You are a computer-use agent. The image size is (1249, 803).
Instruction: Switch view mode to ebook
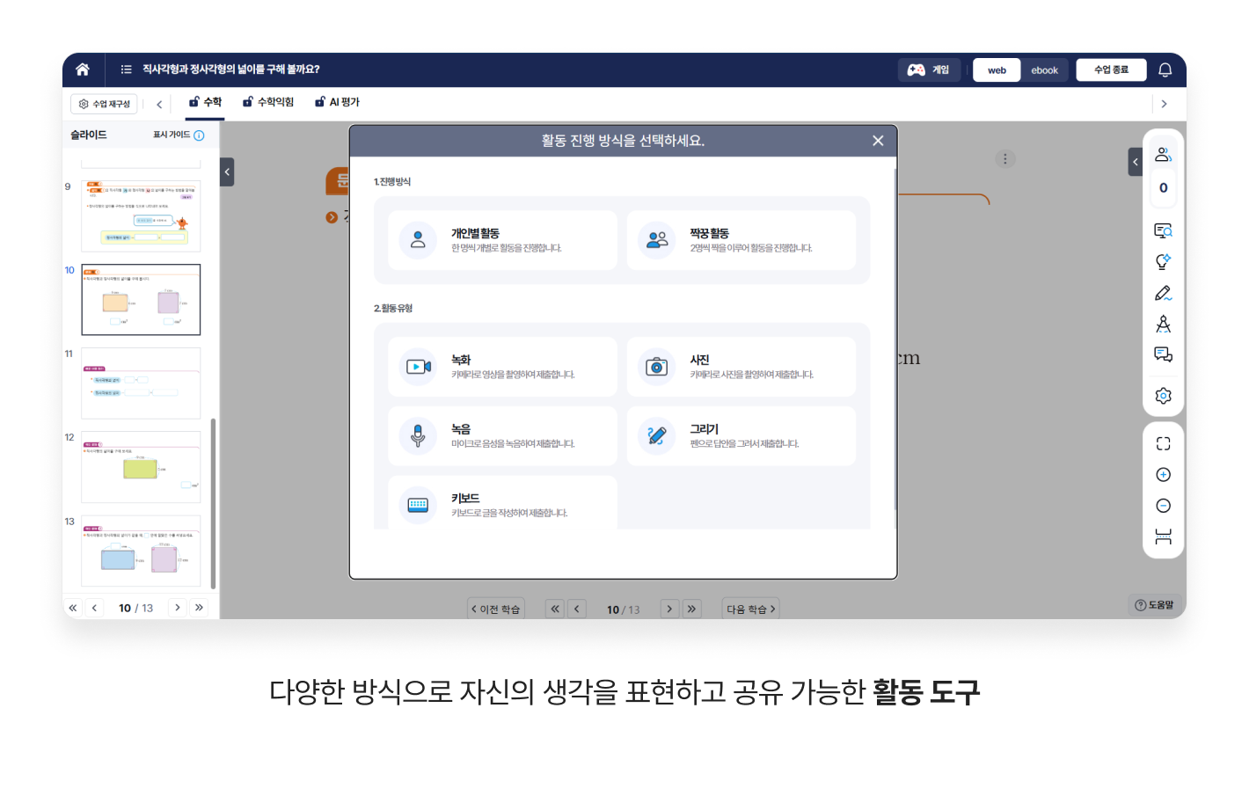coord(1044,70)
